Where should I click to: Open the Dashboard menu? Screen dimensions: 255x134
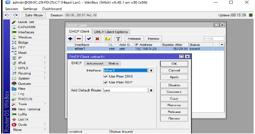tap(52, 9)
